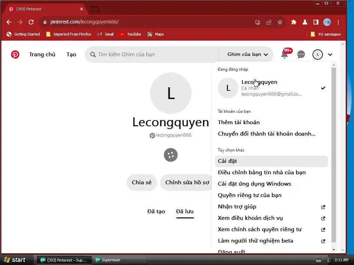The height and width of the screenshot is (265, 354).
Task: Expand hidden system tray icons arrow
Action: click(x=328, y=260)
